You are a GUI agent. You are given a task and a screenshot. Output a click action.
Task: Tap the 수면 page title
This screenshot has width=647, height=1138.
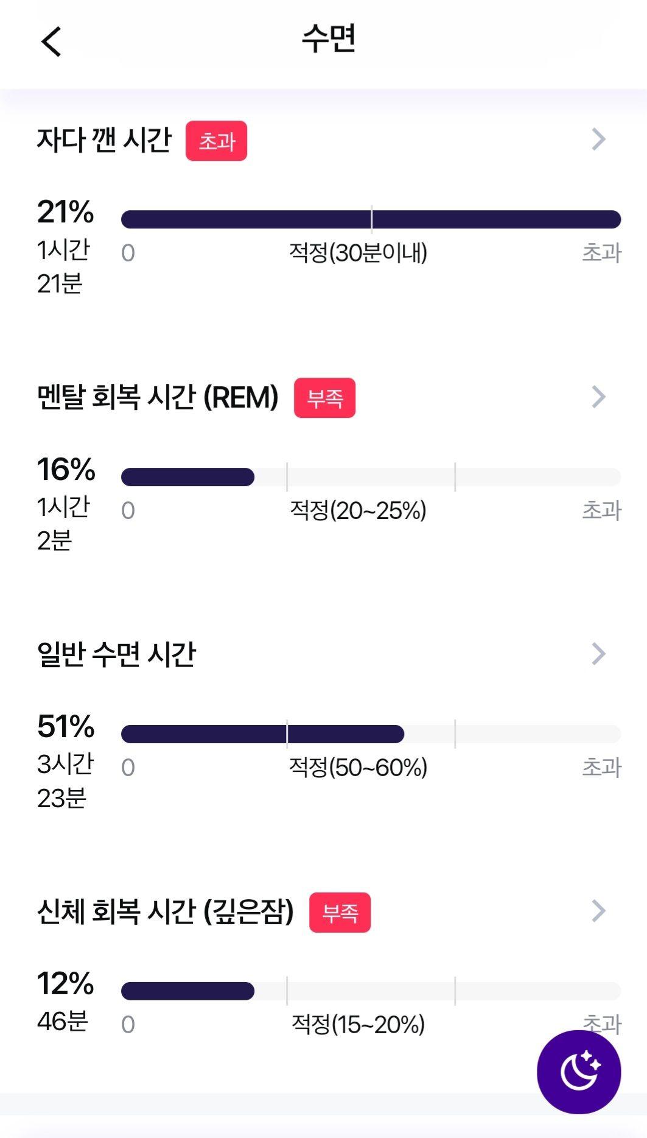(329, 38)
